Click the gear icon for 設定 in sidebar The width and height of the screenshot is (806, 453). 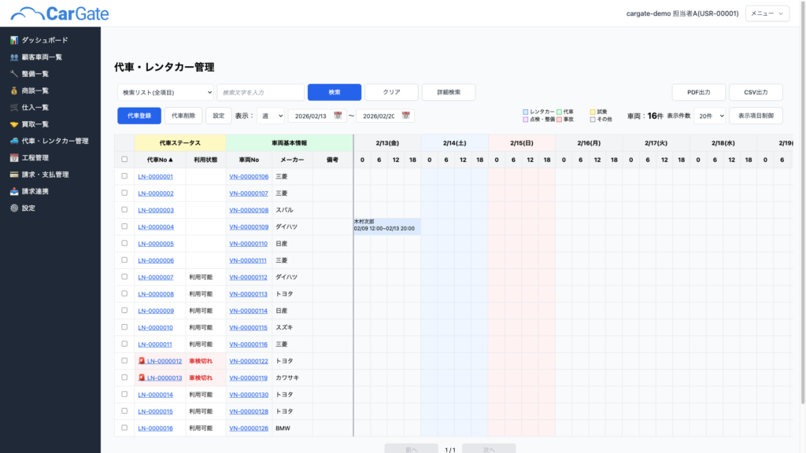(14, 208)
